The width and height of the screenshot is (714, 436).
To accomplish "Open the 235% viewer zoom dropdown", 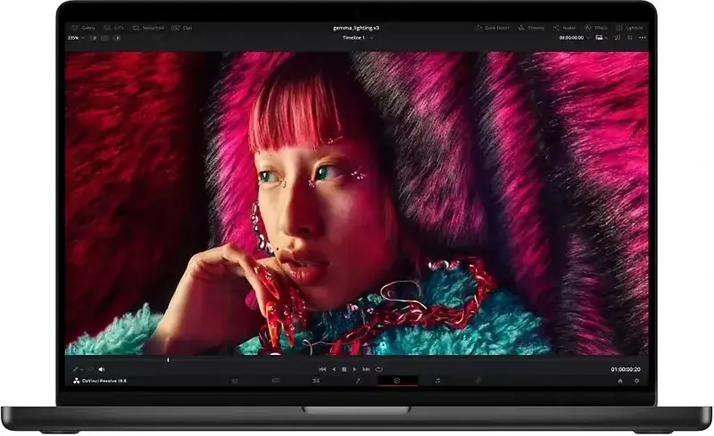I will tap(76, 38).
